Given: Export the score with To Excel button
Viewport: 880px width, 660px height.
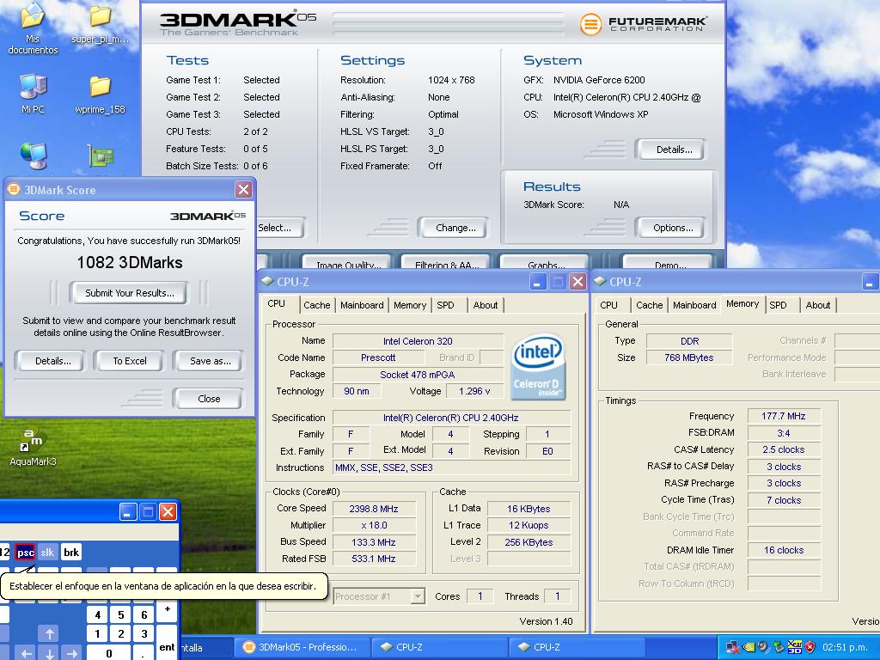Looking at the screenshot, I should click(x=130, y=361).
